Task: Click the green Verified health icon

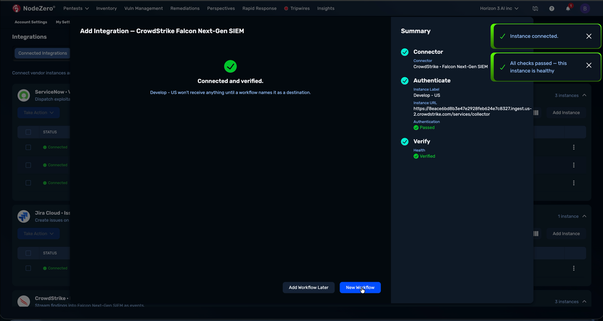Action: coord(416,156)
